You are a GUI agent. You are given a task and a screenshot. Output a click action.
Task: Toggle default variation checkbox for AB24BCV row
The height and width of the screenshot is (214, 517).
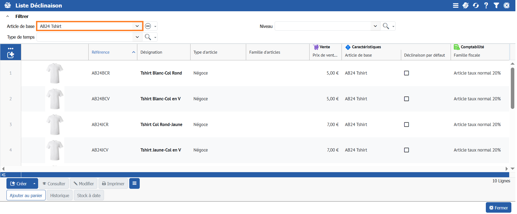coord(406,99)
